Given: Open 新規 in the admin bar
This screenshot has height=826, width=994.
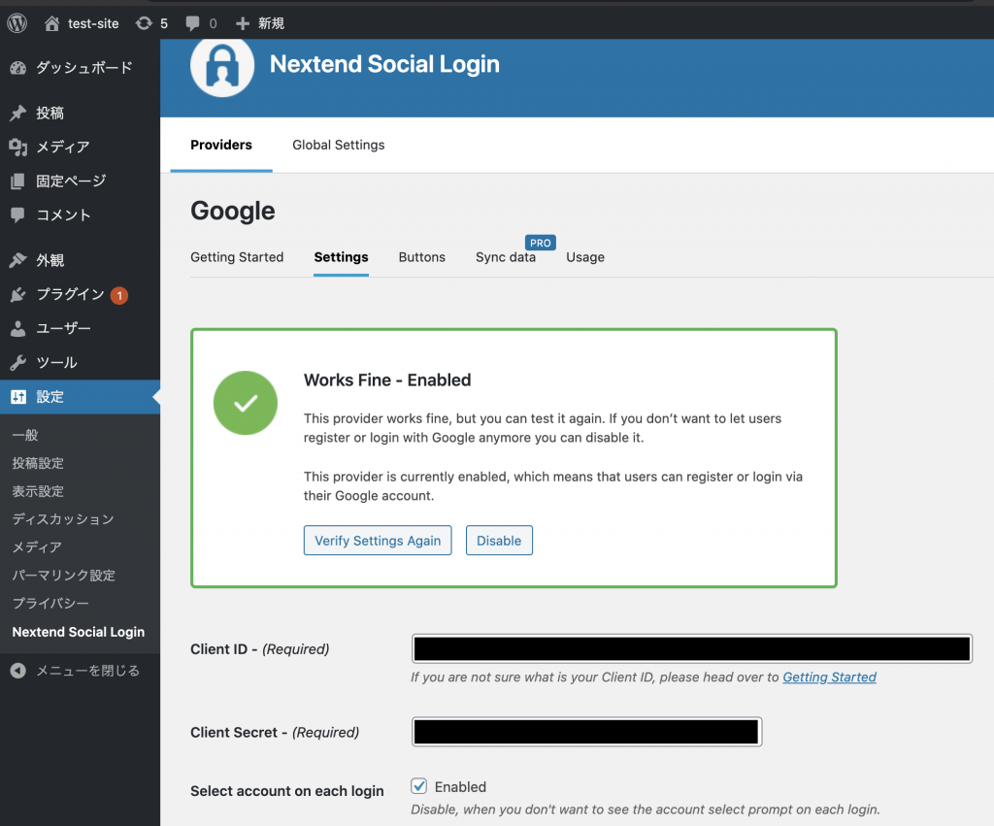Looking at the screenshot, I should [x=271, y=23].
